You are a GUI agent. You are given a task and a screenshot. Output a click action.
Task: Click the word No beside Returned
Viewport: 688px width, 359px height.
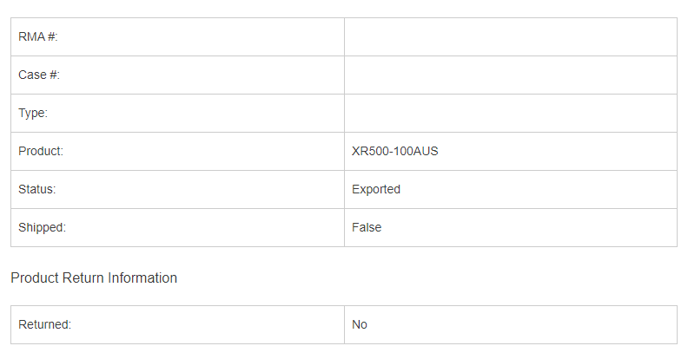360,324
